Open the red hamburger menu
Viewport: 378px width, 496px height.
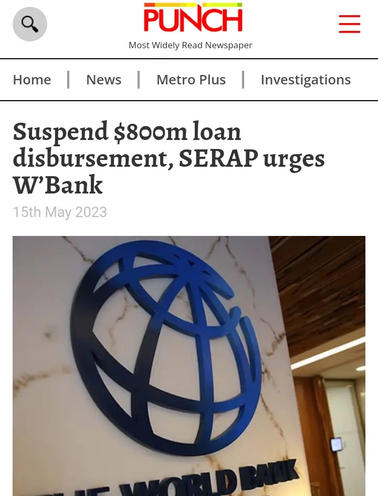(350, 24)
